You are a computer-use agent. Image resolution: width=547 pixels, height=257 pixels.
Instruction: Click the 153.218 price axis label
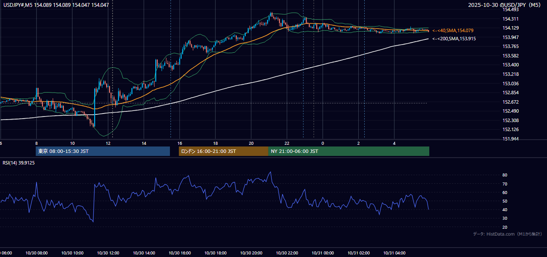[x=511, y=74]
